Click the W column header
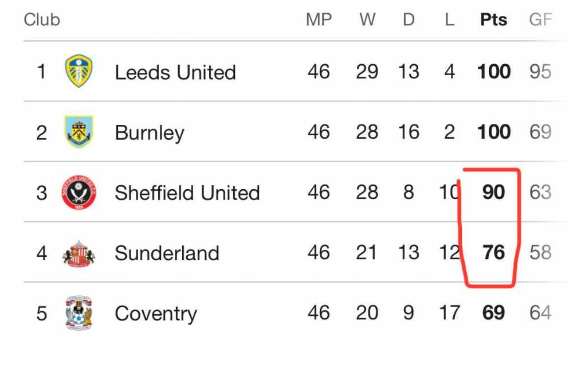The height and width of the screenshot is (368, 573). pos(367,19)
